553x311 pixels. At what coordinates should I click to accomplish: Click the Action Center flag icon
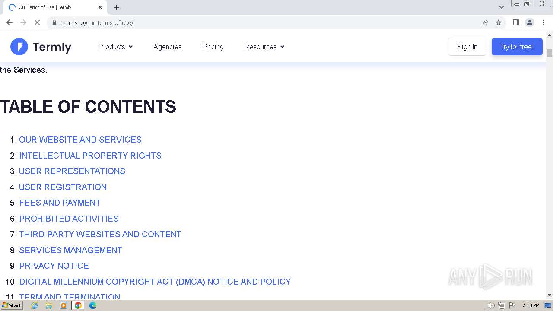512,305
